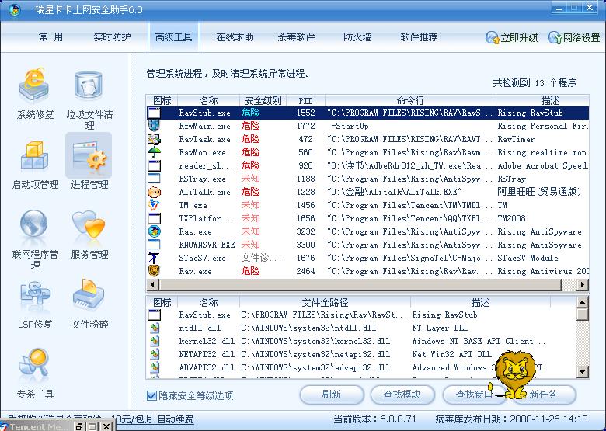Open the 软件推荐 tab
Screen dimensions: 606x431
point(419,37)
